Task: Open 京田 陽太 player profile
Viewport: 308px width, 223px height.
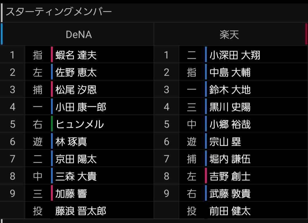Action: (76, 159)
